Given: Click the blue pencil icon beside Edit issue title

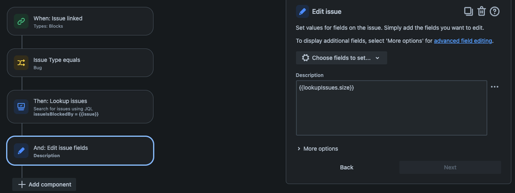Looking at the screenshot, I should (302, 11).
